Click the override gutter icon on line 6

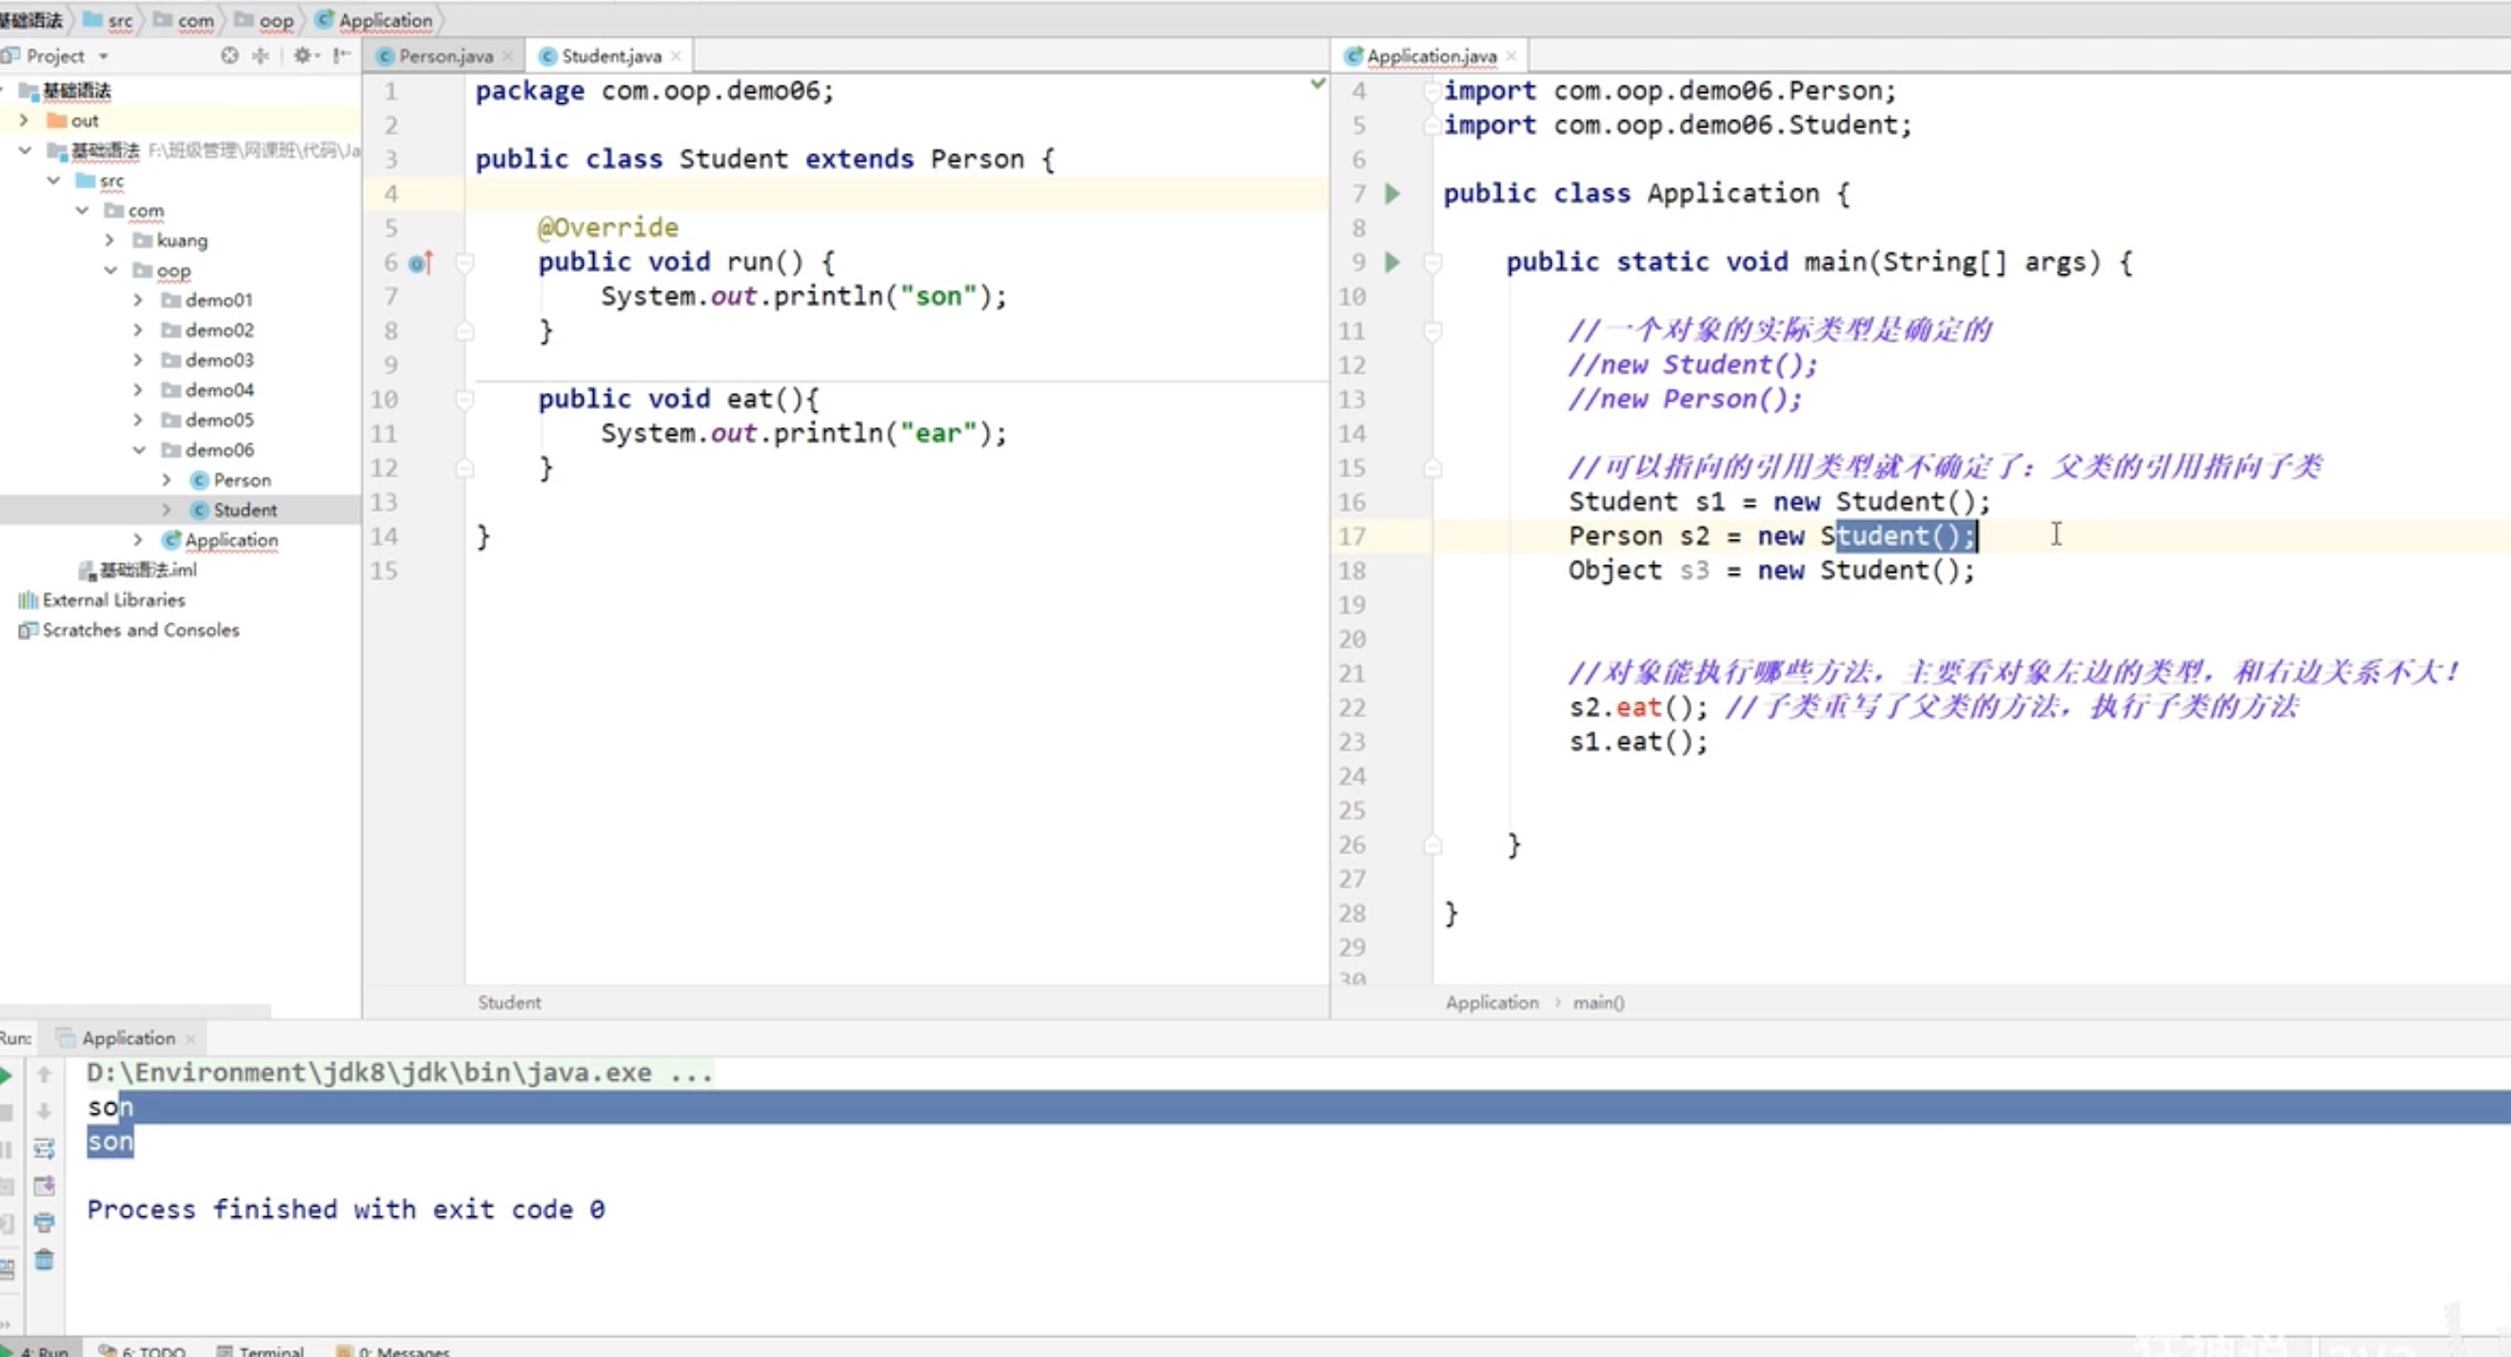coord(421,263)
